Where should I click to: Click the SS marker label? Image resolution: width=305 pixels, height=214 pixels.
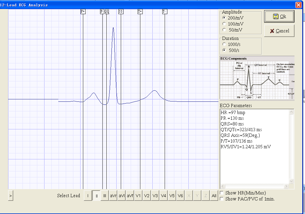(121, 11)
